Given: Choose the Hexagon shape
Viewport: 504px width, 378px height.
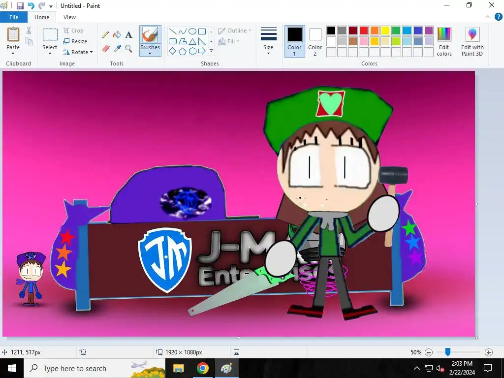Looking at the screenshot, I should 192,51.
